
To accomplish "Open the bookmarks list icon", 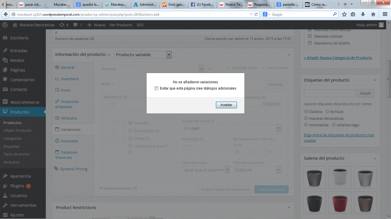I will click(353, 15).
